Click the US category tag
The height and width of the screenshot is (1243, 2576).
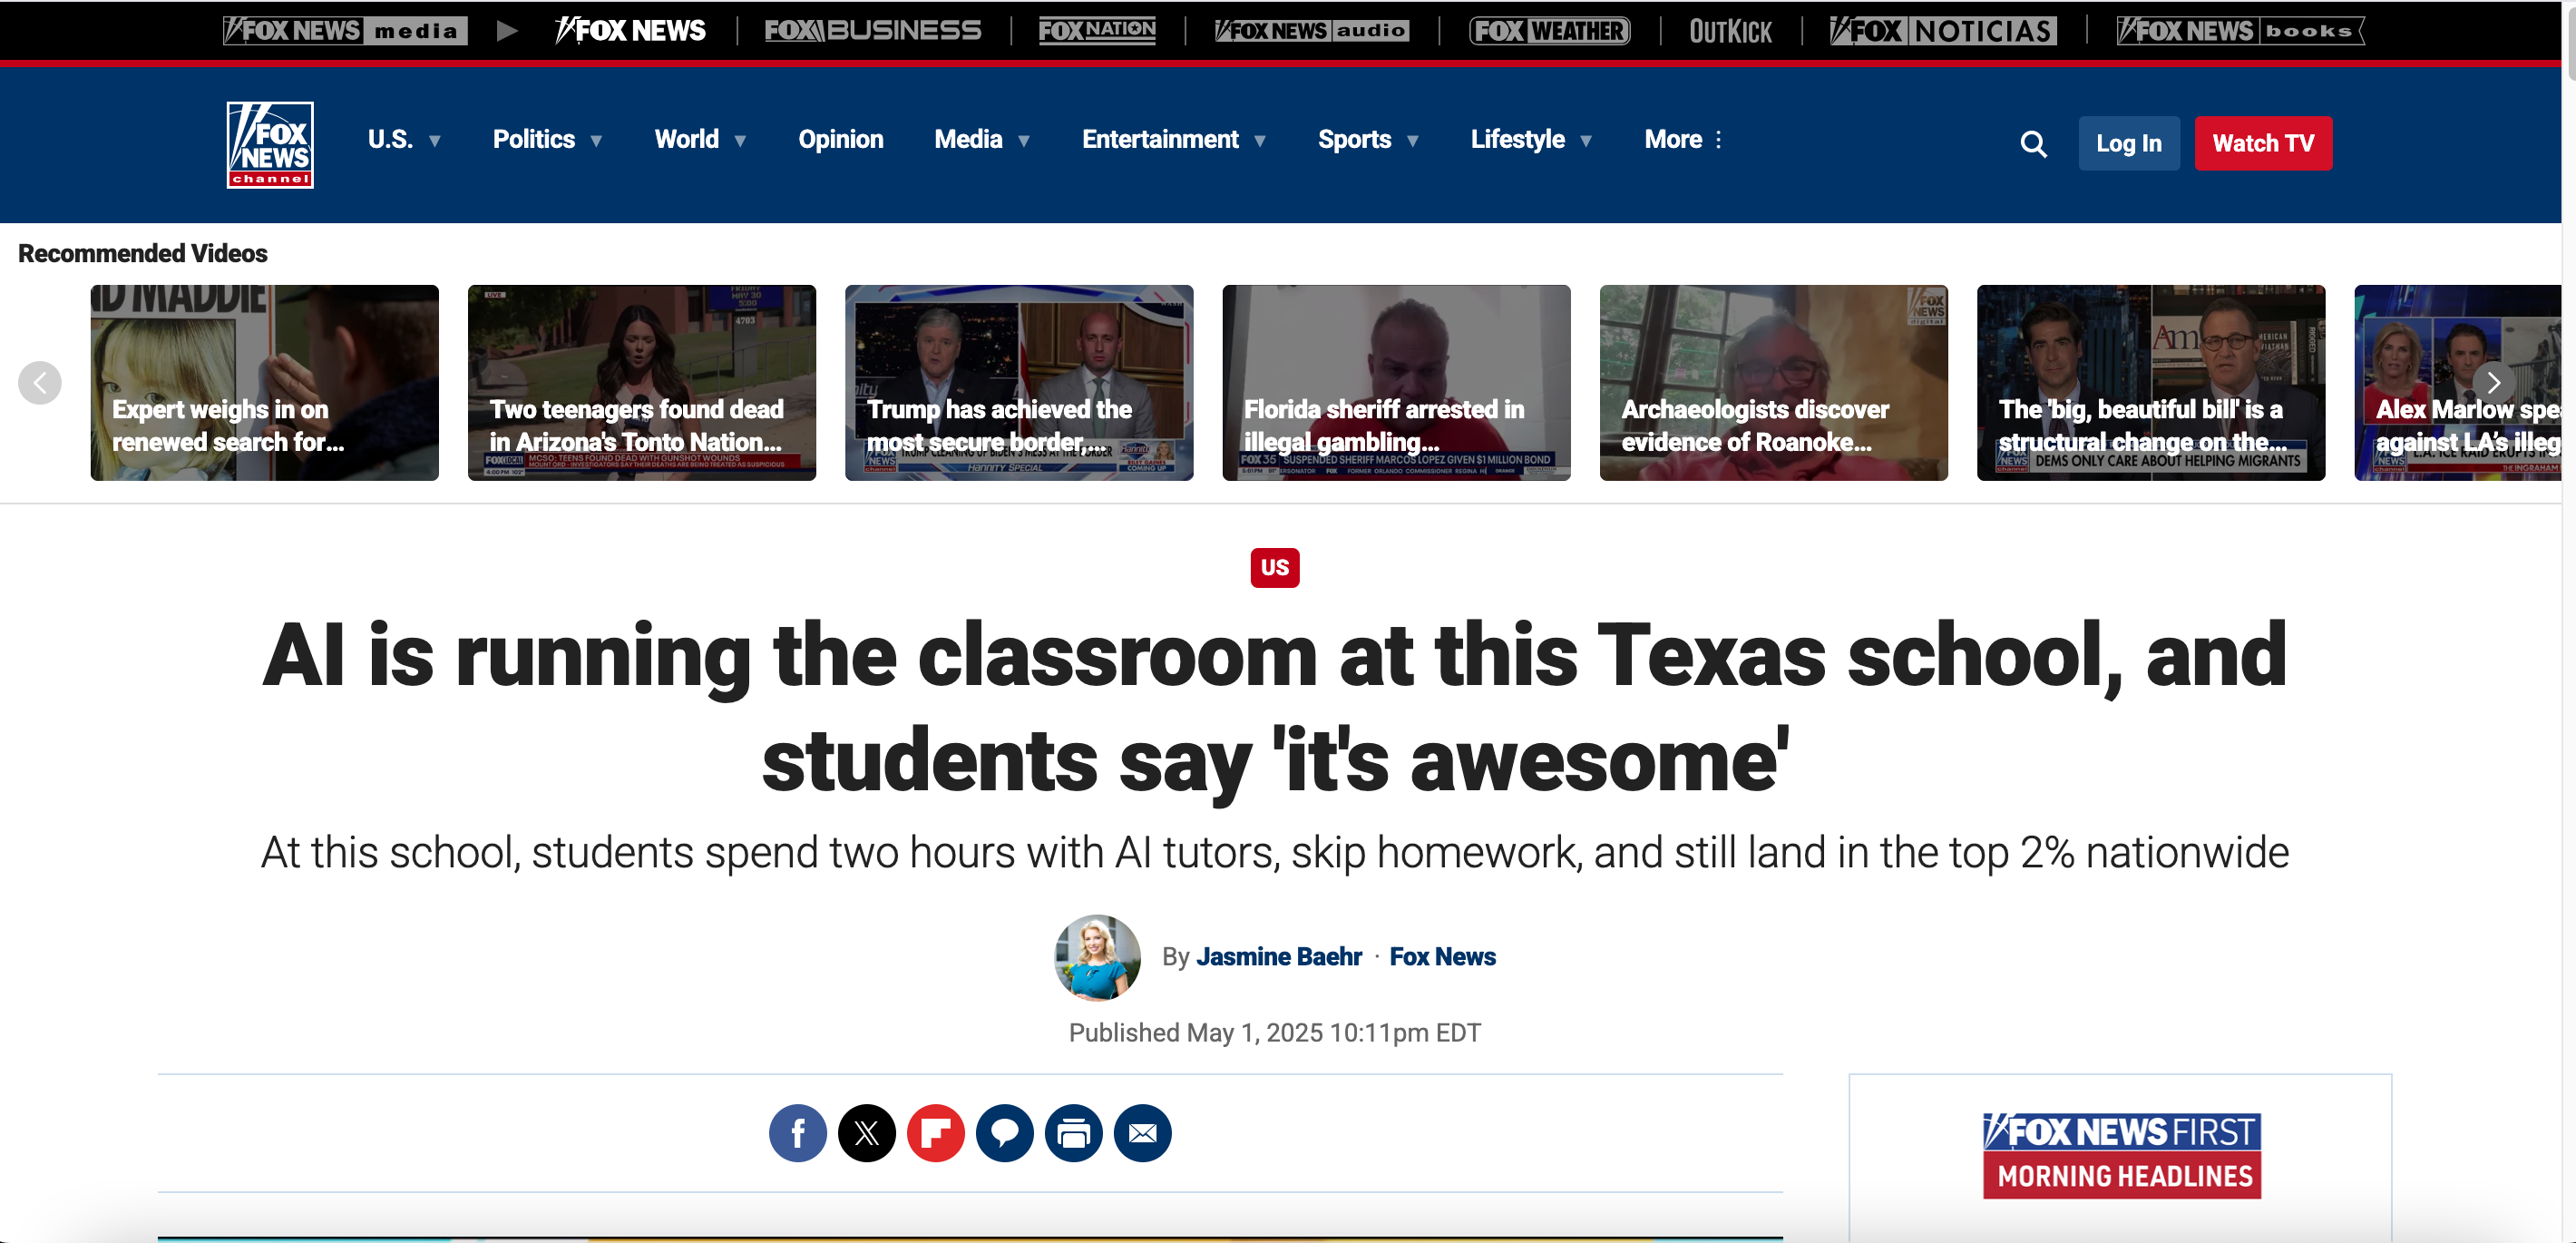(x=1274, y=568)
